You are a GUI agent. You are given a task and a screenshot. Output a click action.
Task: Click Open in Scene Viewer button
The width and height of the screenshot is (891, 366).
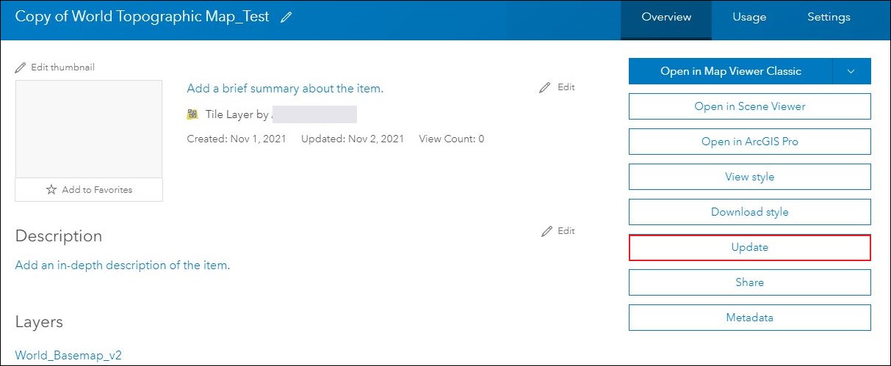click(x=750, y=106)
